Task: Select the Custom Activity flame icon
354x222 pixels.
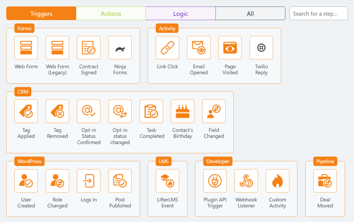Action: click(x=278, y=181)
